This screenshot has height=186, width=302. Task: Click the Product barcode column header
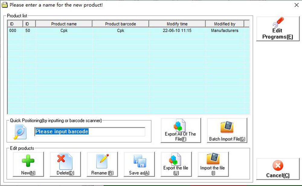point(120,24)
